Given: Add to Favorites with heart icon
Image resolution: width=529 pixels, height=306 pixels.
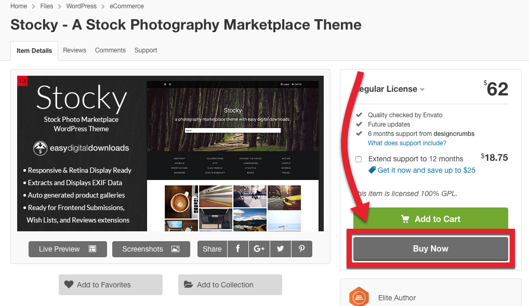Looking at the screenshot, I should tap(111, 285).
